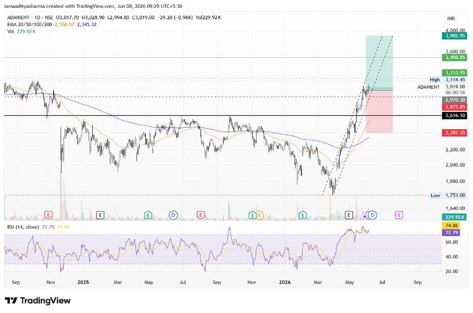The image size is (473, 313).
Task: Click the 2,616.10 horizontal line label
Action: tap(454, 116)
